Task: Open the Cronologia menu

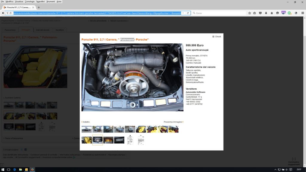Action: tap(30, 1)
